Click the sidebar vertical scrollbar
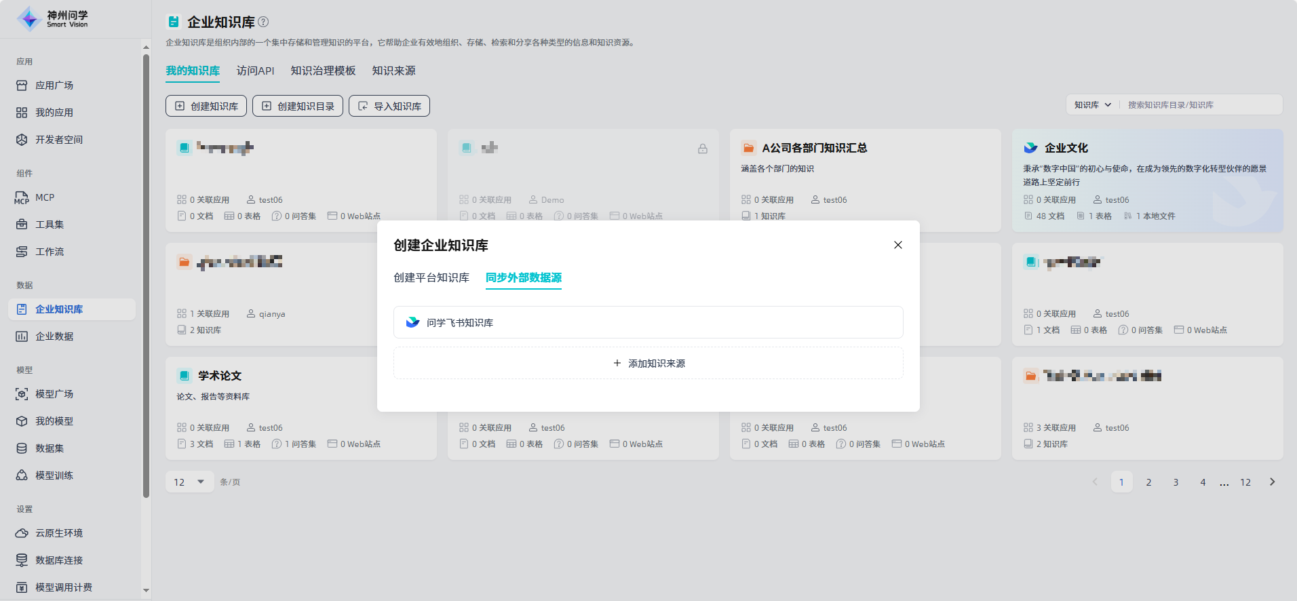The image size is (1297, 601). point(146,271)
